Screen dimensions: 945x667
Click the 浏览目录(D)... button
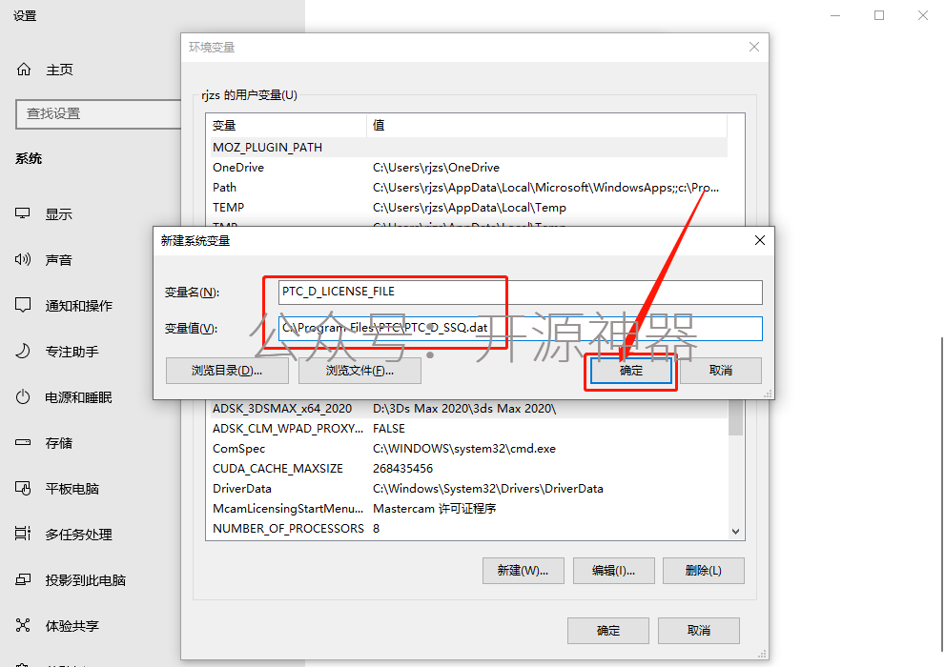tap(227, 371)
